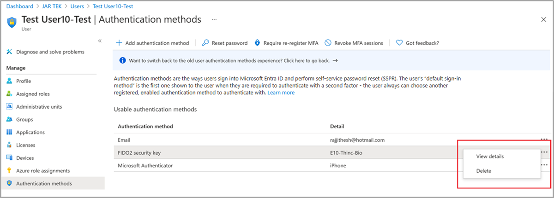Open ellipsis menu for FIDO2 security key row

pos(544,152)
